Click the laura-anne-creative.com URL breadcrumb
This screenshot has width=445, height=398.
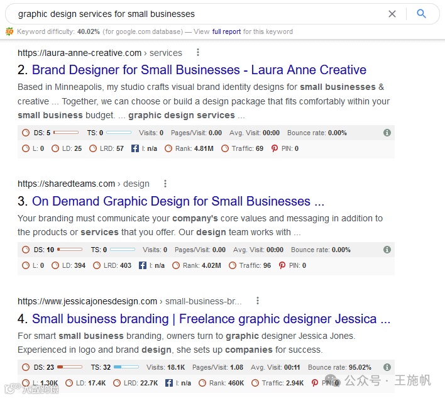click(99, 53)
